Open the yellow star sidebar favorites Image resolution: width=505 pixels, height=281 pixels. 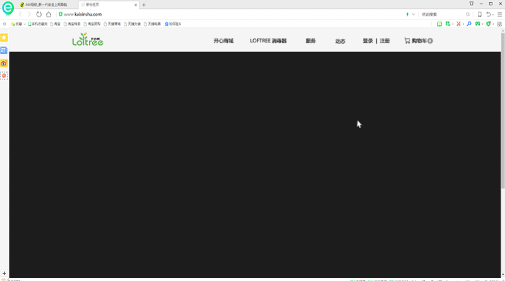click(4, 38)
